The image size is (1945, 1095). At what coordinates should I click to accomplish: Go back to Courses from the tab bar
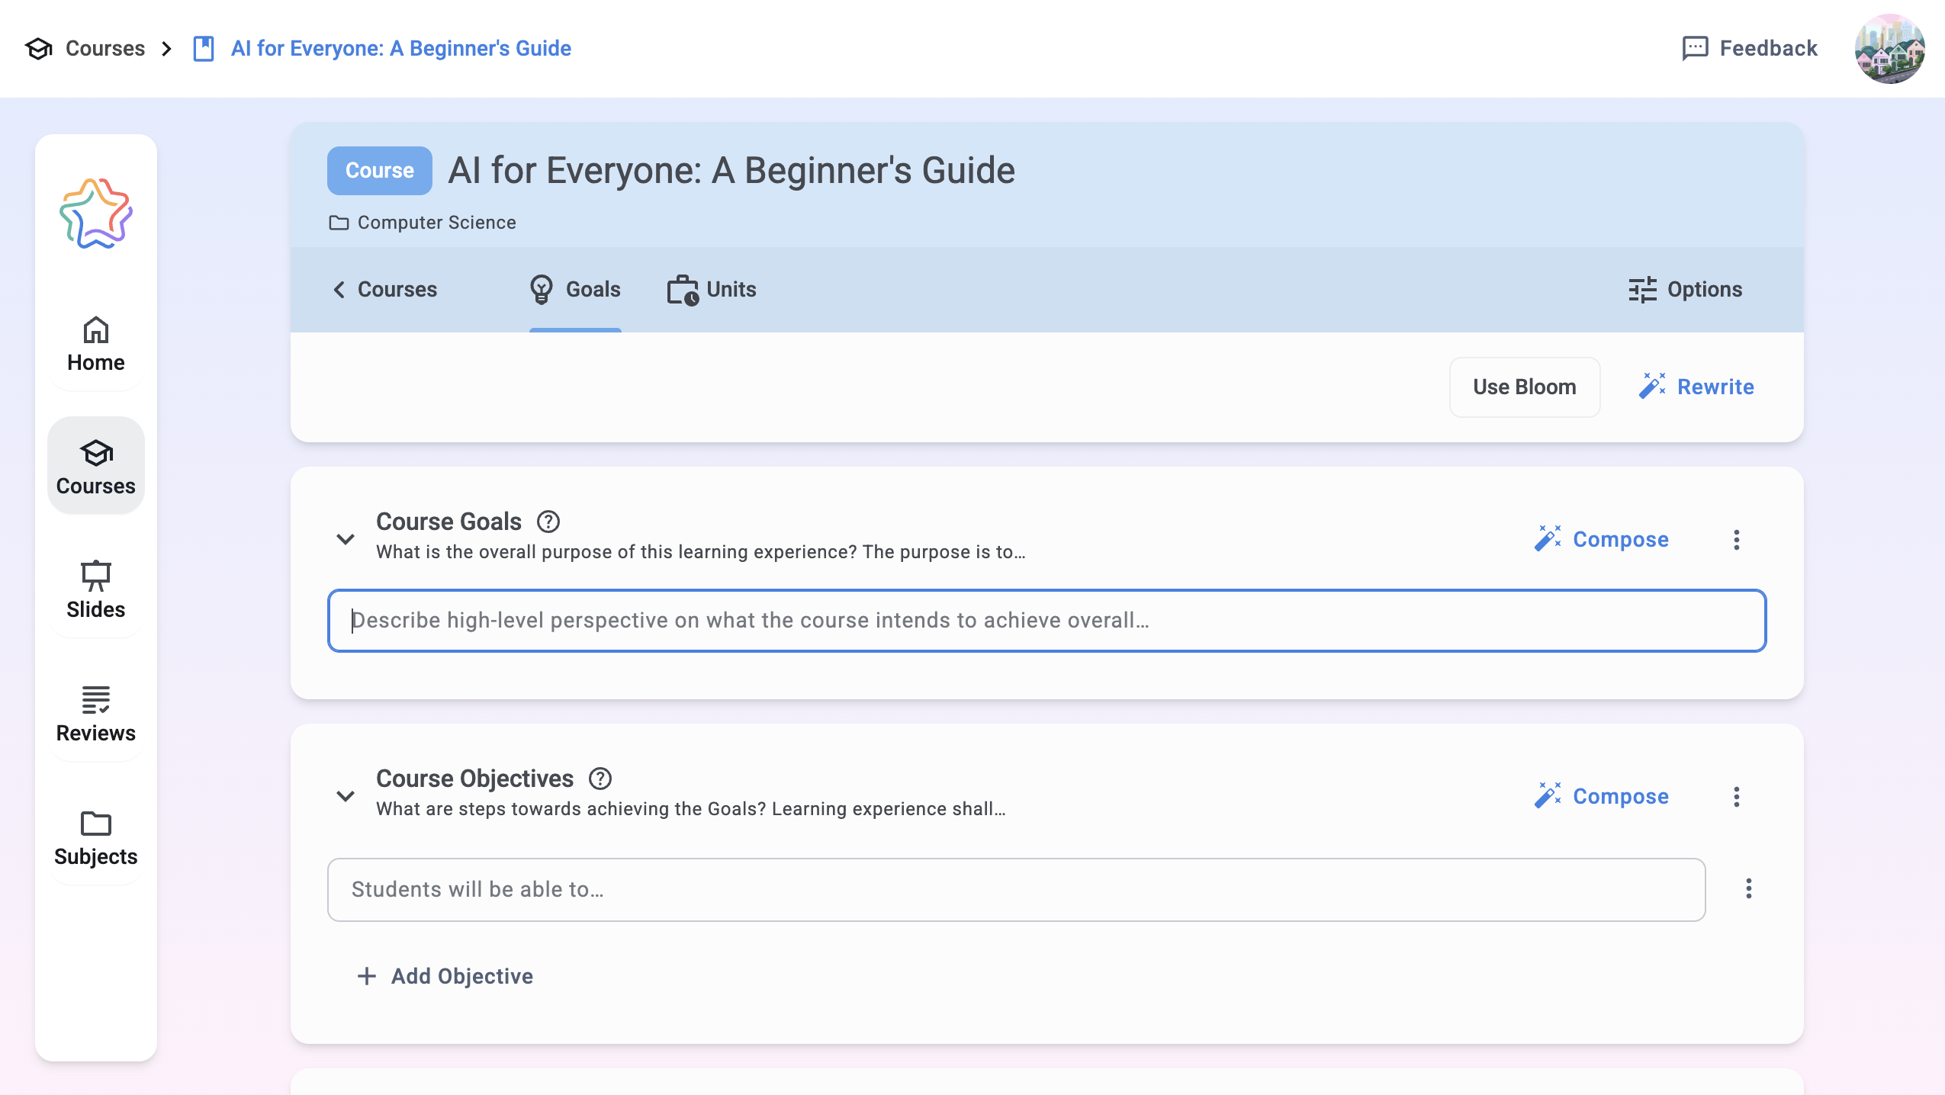385,290
